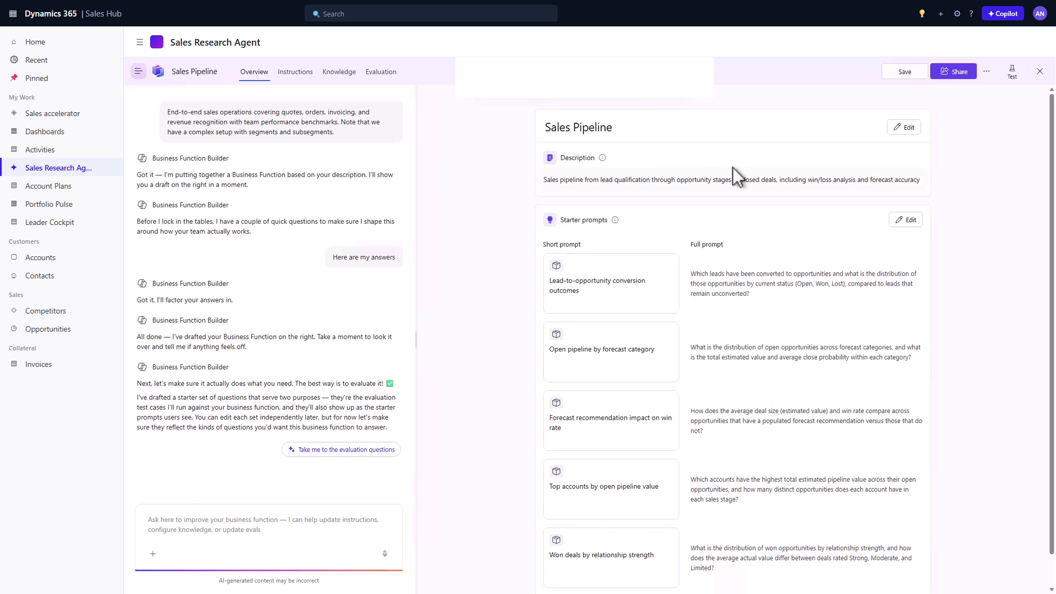Save the business function

point(905,71)
